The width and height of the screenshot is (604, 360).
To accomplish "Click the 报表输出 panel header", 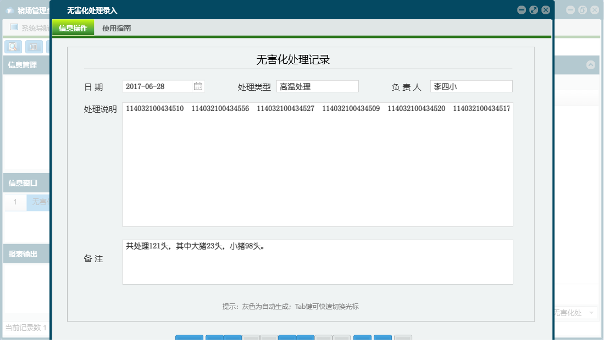I will click(x=22, y=253).
